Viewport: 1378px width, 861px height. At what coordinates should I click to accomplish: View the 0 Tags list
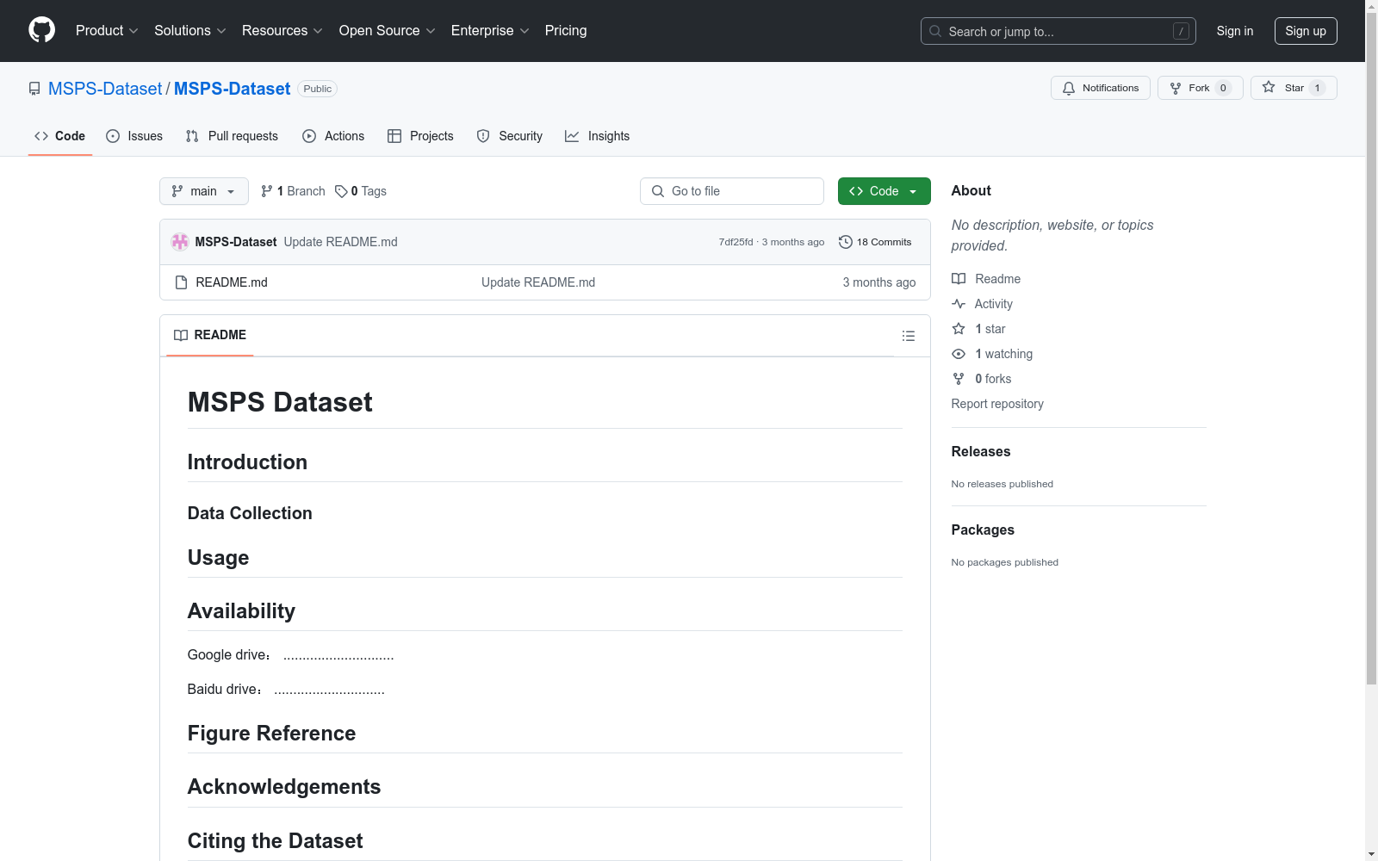coord(361,191)
